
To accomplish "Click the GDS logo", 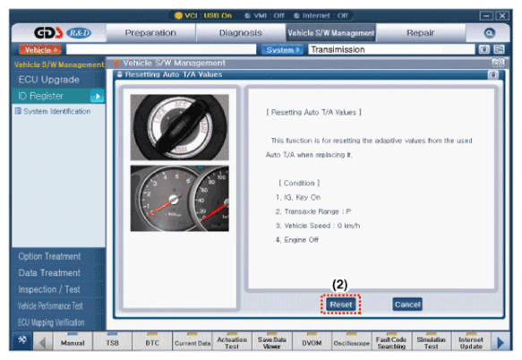I will coord(48,32).
